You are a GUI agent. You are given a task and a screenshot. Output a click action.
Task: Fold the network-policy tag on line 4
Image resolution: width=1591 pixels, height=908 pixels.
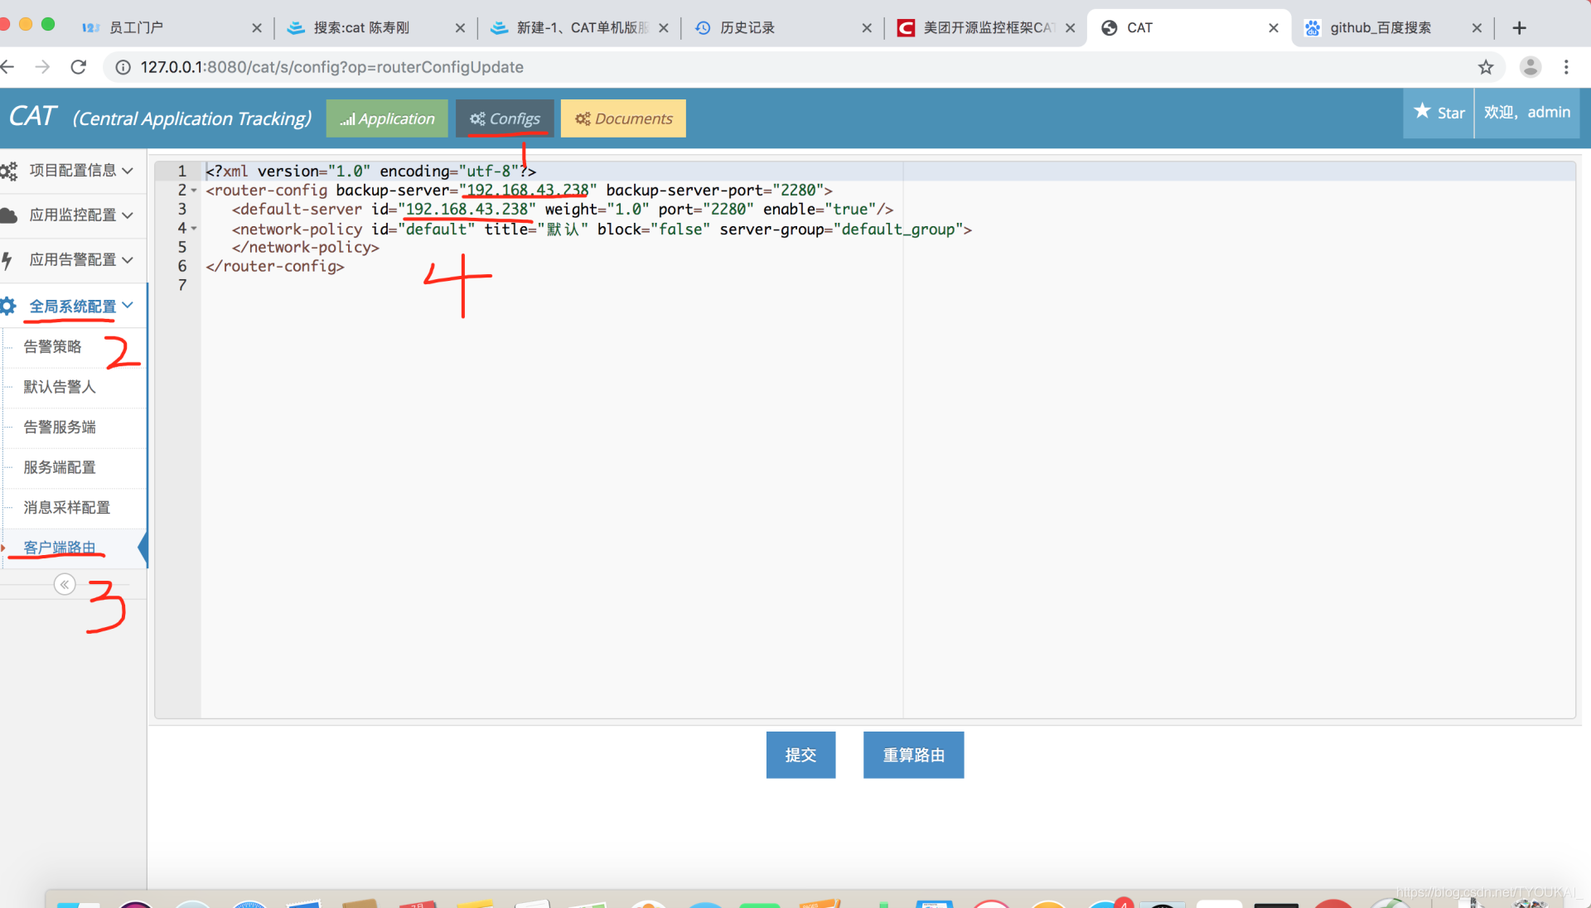click(x=194, y=229)
